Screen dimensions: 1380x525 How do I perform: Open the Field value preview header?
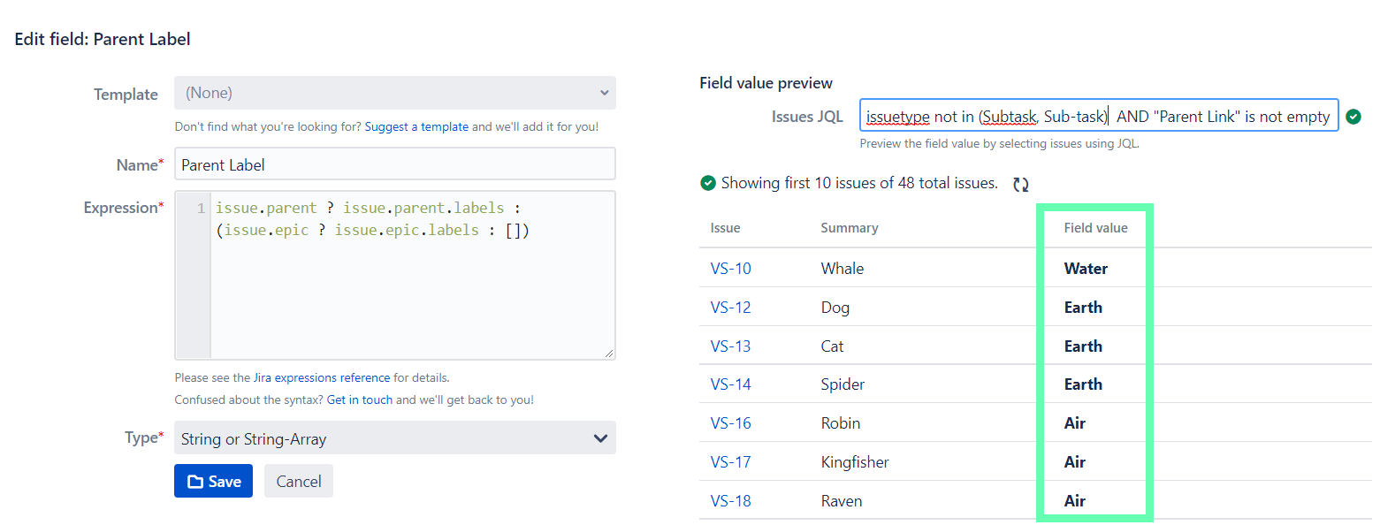[x=766, y=82]
